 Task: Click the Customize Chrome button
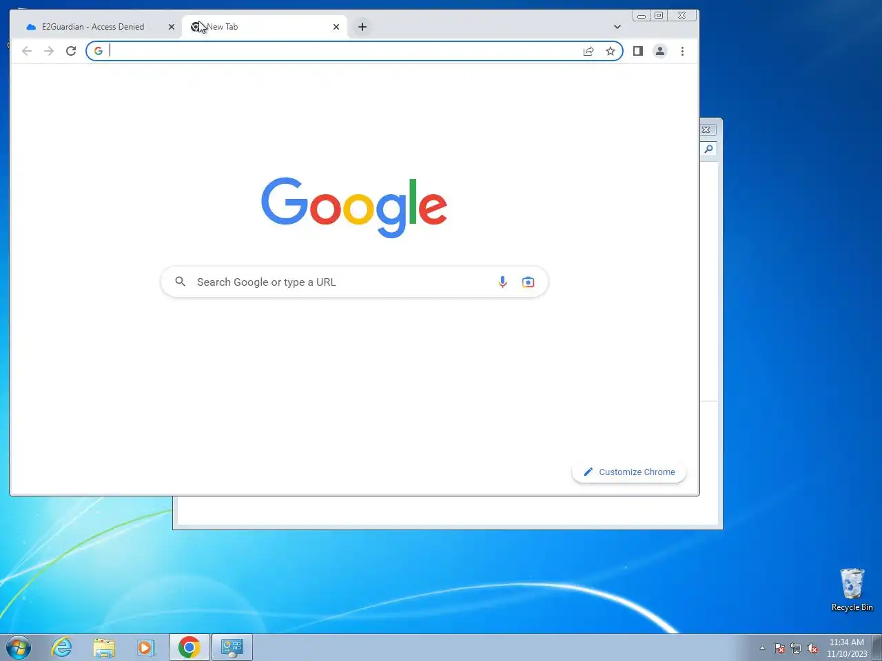[x=629, y=472]
